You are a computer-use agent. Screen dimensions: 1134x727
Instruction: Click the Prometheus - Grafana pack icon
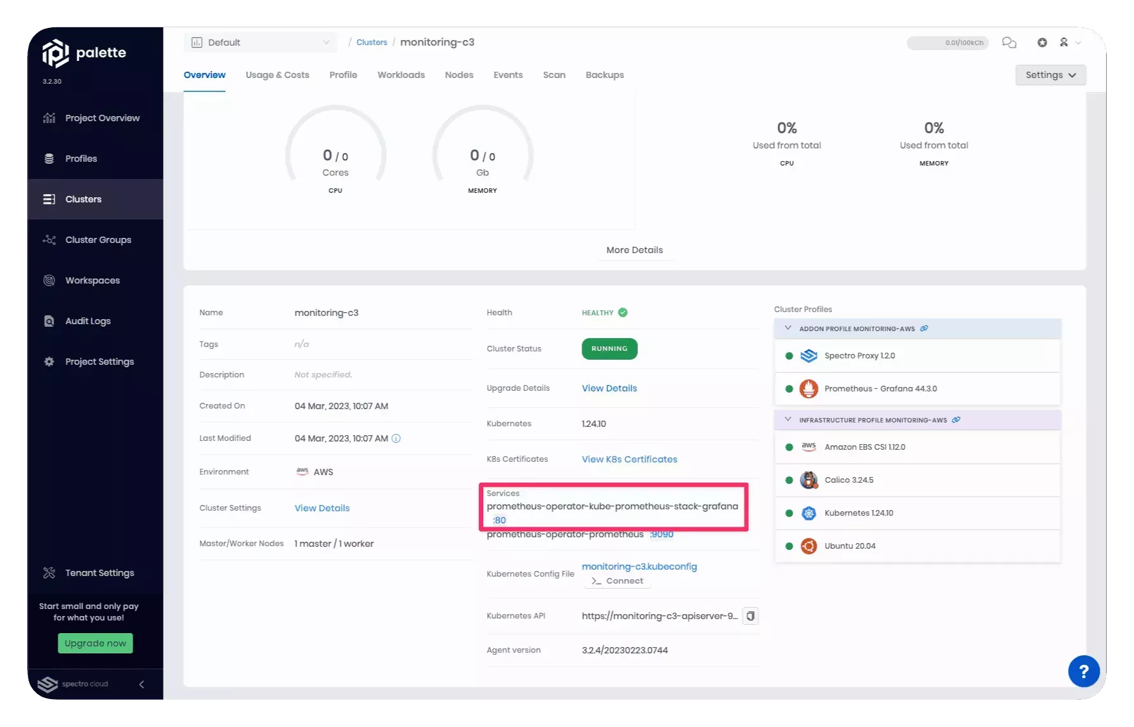coord(809,389)
